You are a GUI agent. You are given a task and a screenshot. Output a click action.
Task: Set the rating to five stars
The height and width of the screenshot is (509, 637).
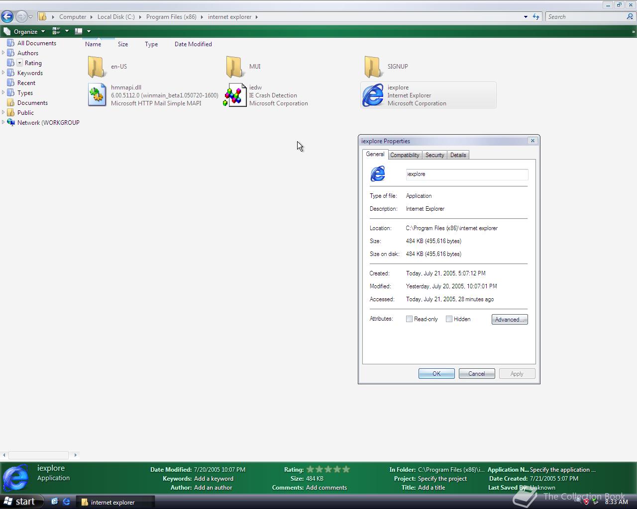346,469
